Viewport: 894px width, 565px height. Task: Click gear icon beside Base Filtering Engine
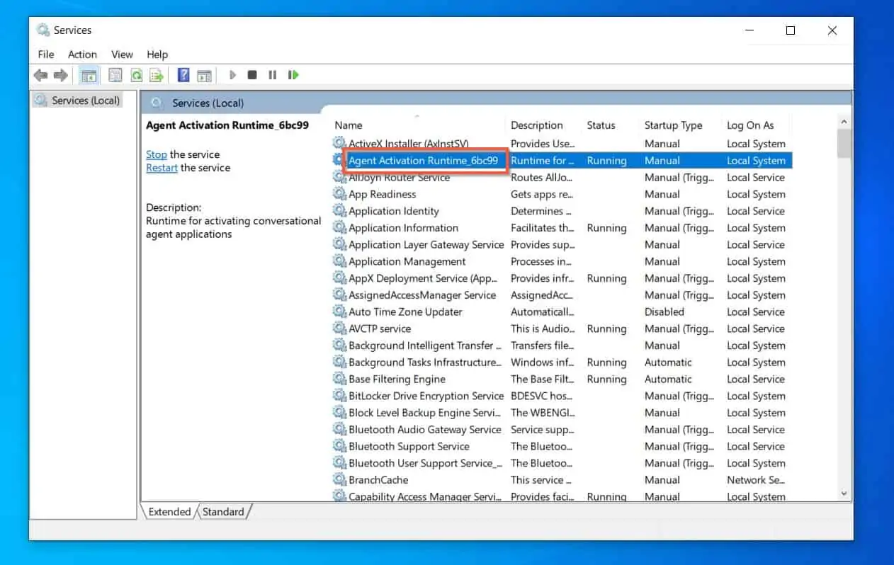(339, 379)
